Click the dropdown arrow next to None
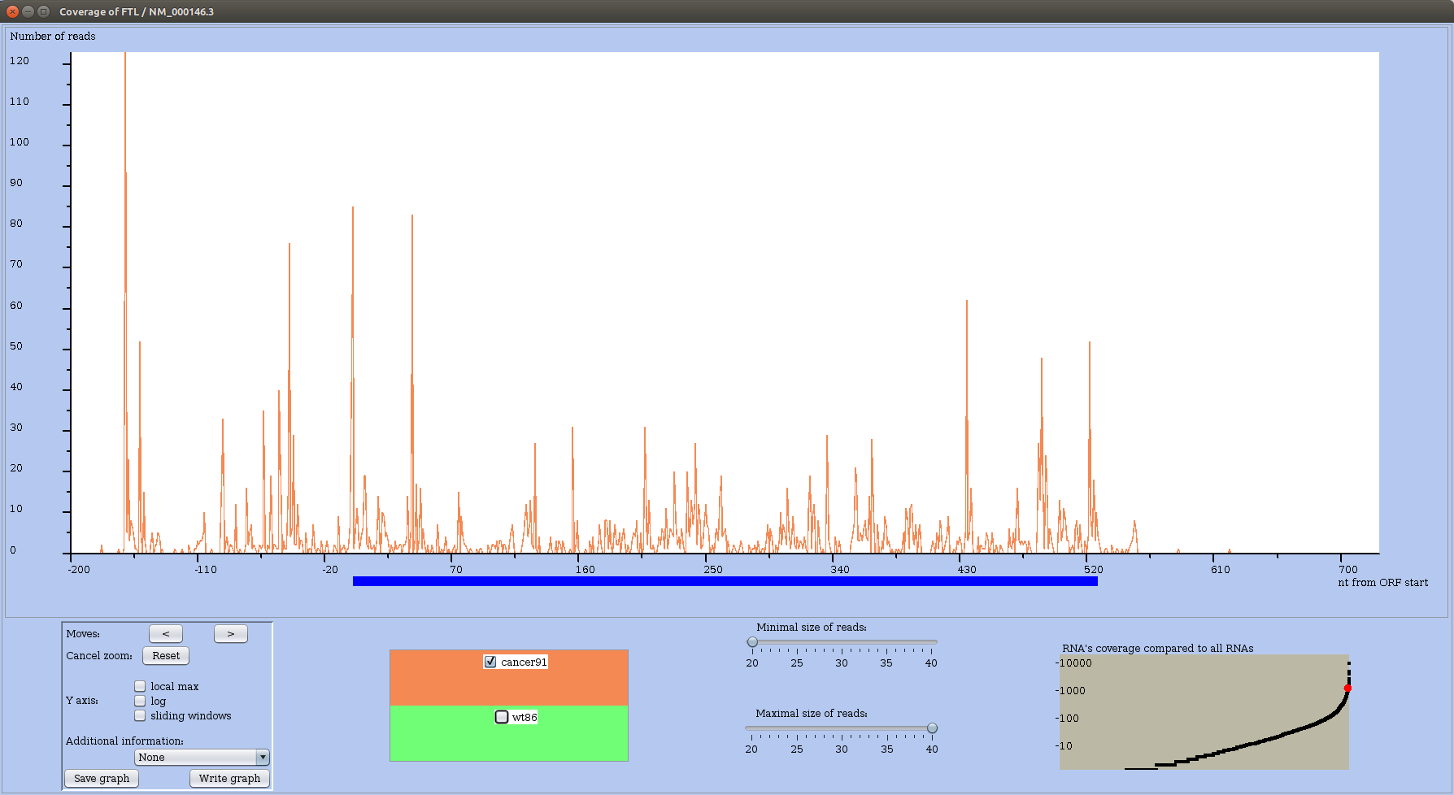The image size is (1454, 795). tap(262, 758)
